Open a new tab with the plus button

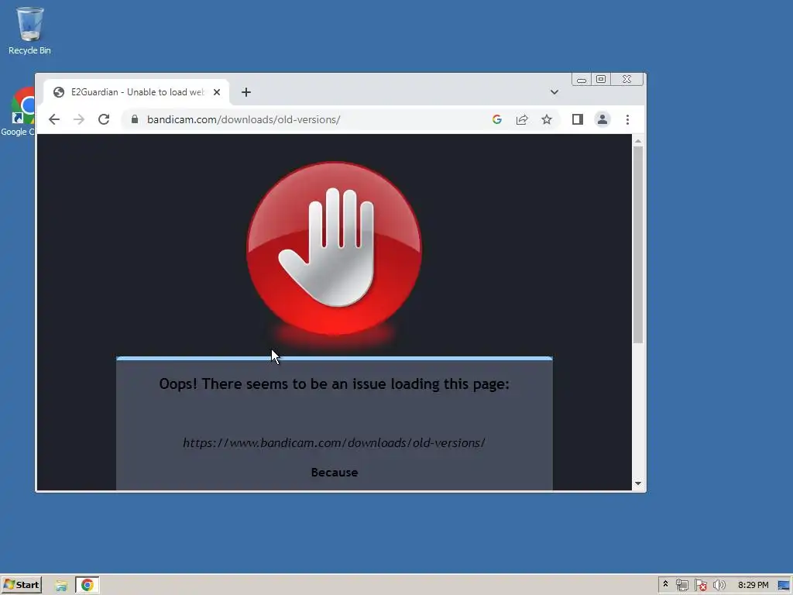coord(246,92)
